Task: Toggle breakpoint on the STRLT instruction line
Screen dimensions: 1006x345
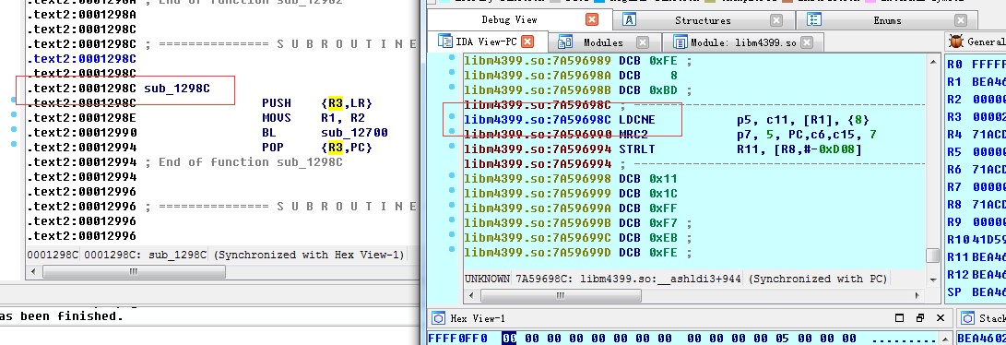Action: click(452, 146)
